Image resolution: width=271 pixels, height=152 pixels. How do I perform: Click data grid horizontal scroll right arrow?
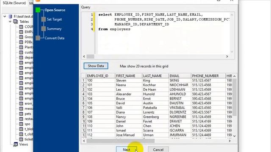pyautogui.click(x=230, y=141)
